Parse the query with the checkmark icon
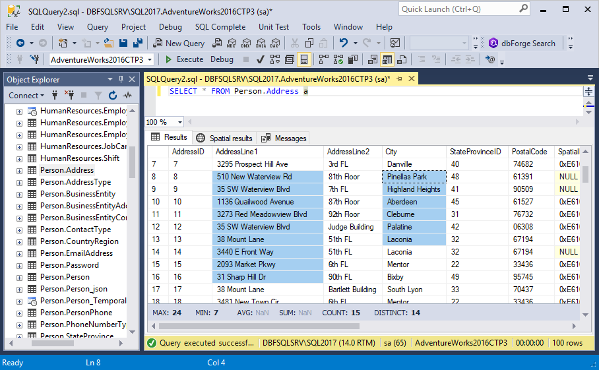This screenshot has width=599, height=370. click(x=260, y=59)
